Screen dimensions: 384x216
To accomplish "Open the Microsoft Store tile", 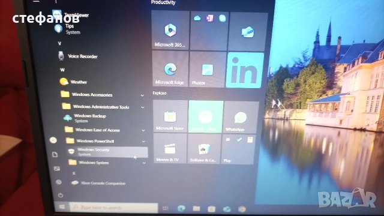I will [x=170, y=116].
